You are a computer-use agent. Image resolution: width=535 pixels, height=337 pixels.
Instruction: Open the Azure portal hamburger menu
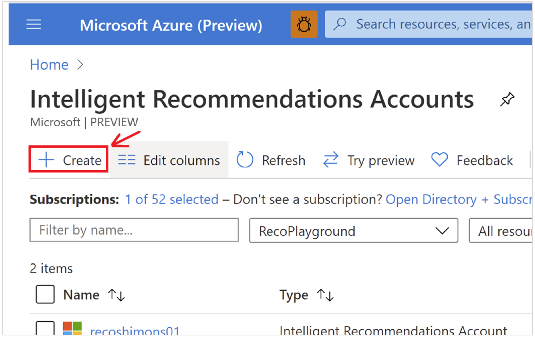coord(34,24)
